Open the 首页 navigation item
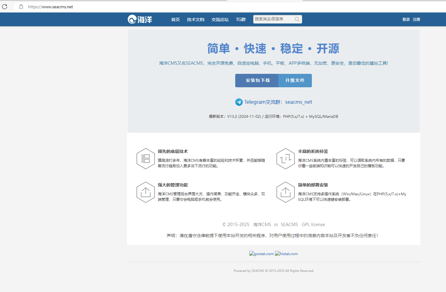 (175, 20)
